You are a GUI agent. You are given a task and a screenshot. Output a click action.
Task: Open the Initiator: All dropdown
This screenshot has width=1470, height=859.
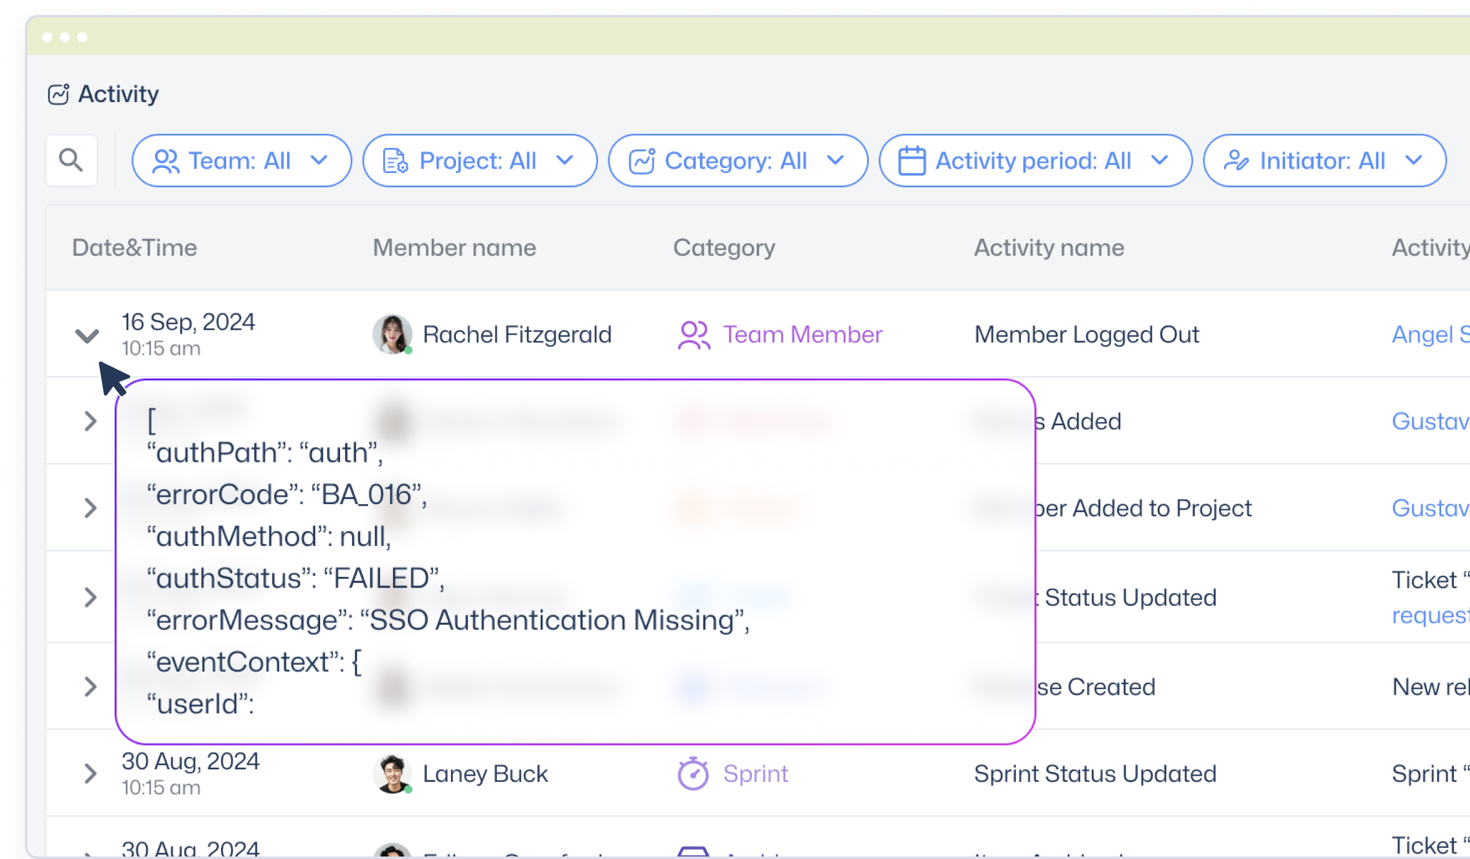click(x=1324, y=161)
